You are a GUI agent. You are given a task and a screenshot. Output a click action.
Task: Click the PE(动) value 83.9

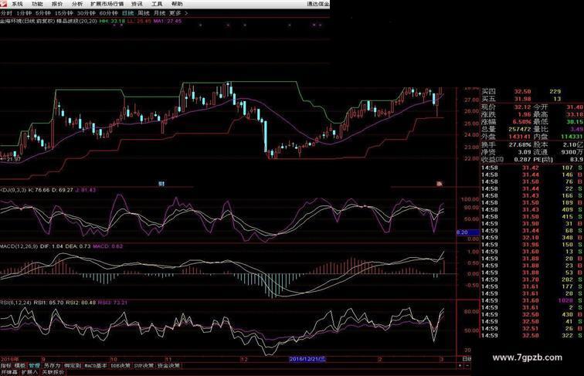click(x=576, y=159)
